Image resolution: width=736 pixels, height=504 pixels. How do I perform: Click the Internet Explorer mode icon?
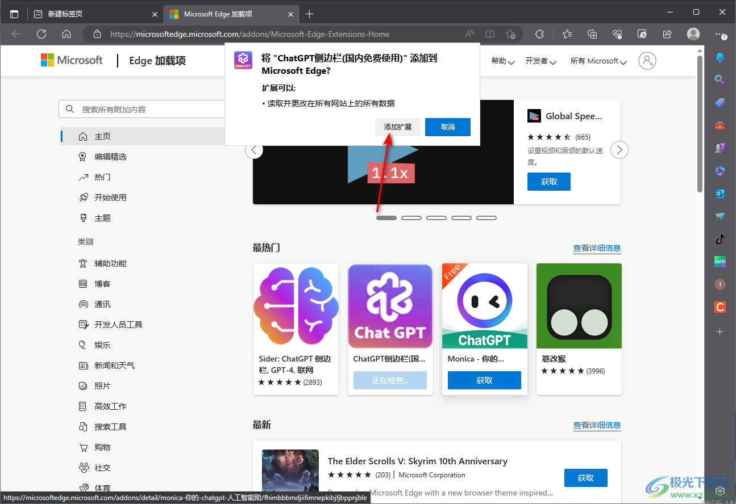[642, 34]
